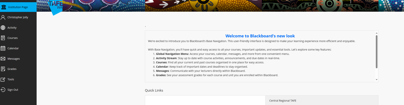Click the Institution Page building icon
The height and width of the screenshot is (105, 404).
coord(4,7)
